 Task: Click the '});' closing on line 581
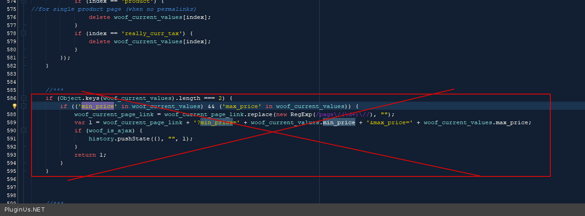[65, 58]
